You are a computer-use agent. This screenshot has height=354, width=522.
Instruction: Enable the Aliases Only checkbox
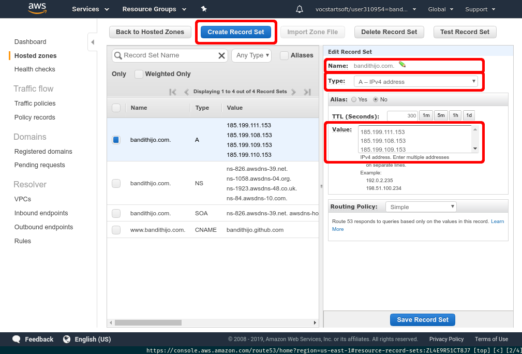[x=284, y=55]
